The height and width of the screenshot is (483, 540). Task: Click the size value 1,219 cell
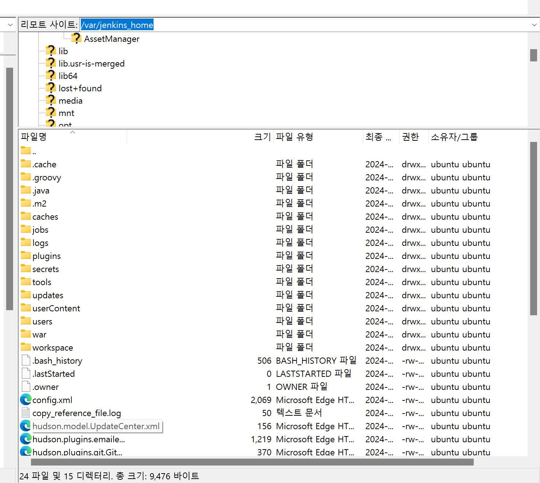pyautogui.click(x=261, y=439)
